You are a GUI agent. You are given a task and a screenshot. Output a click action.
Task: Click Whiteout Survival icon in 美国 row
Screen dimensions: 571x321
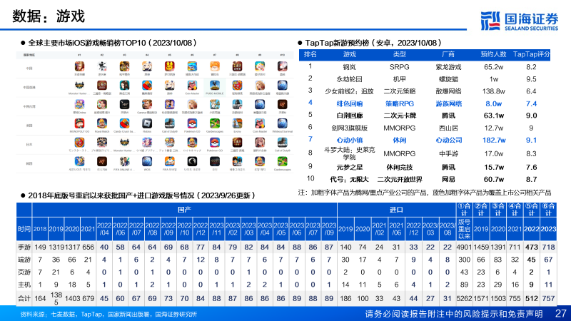283,123
